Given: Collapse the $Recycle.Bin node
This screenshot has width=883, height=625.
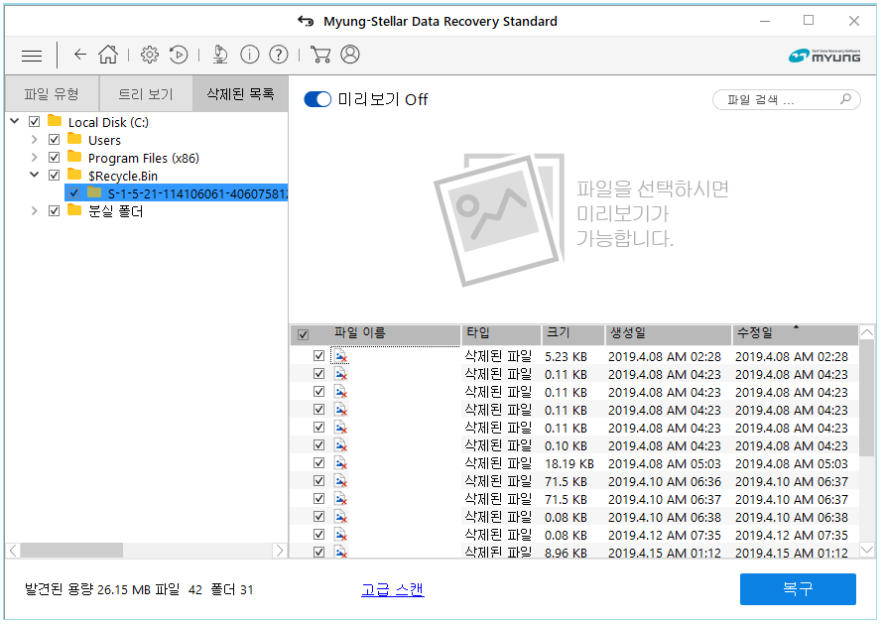Looking at the screenshot, I should click(x=35, y=175).
